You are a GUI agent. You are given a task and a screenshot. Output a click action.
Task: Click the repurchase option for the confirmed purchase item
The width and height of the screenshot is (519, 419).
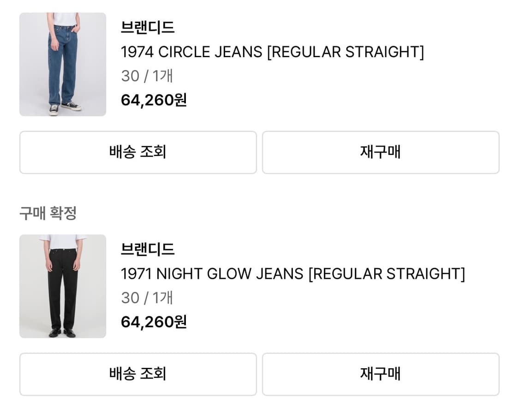(x=380, y=374)
